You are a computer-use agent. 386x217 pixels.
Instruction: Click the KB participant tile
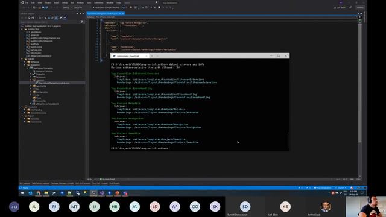[x=285, y=207]
